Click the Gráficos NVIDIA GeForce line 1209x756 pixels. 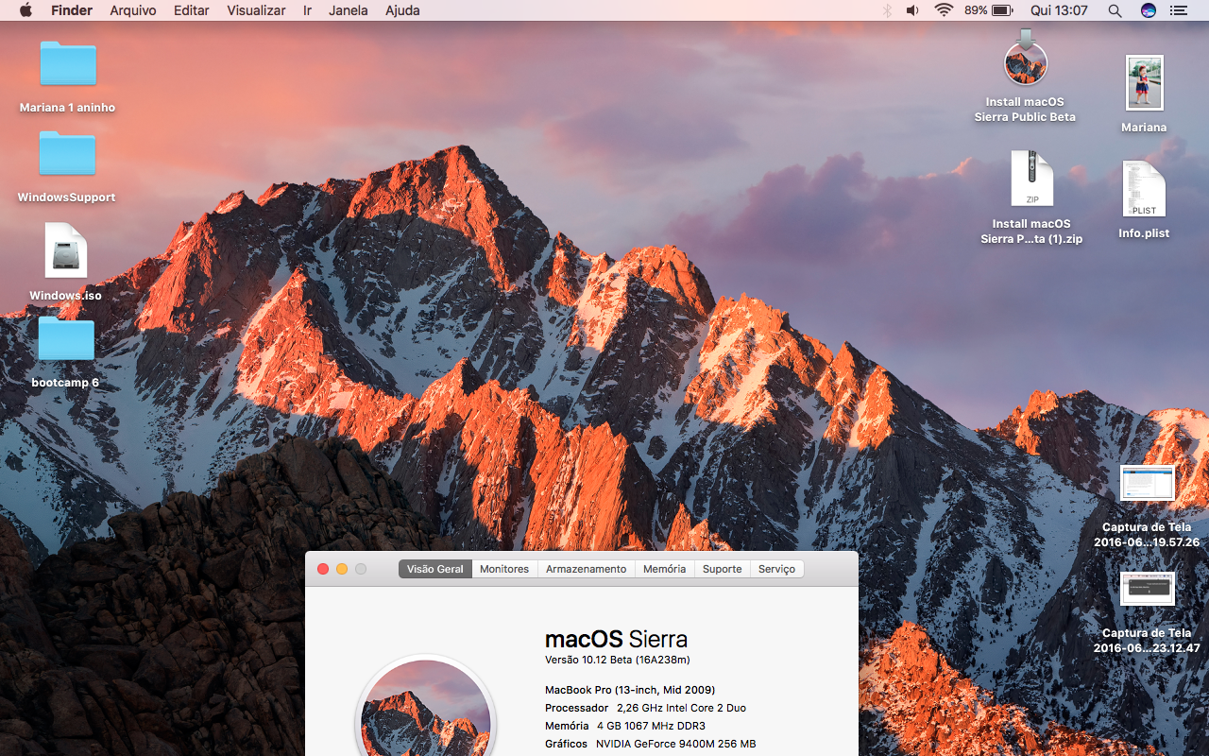click(651, 744)
